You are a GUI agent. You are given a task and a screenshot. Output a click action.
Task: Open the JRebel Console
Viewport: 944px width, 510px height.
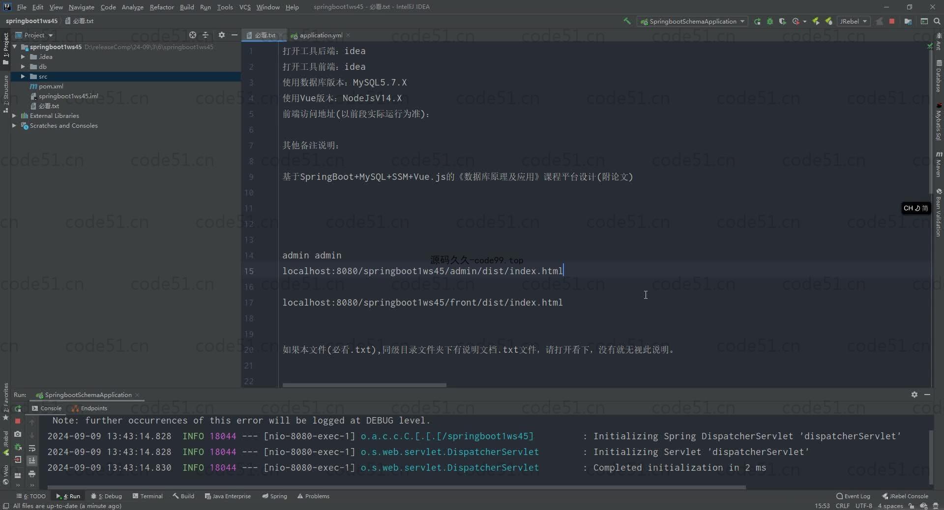tap(905, 496)
